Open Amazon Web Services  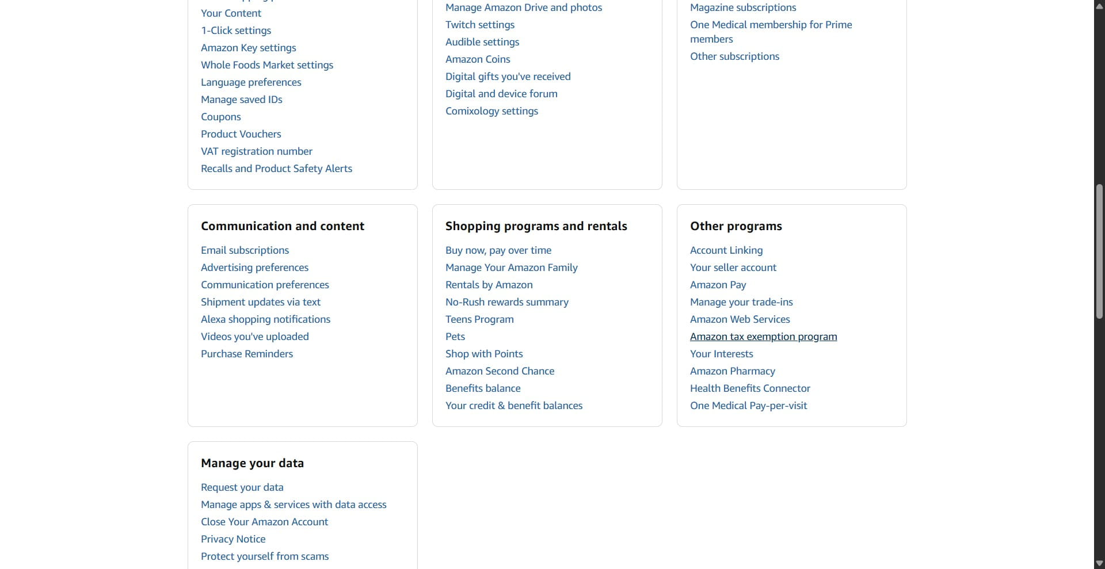tap(740, 319)
